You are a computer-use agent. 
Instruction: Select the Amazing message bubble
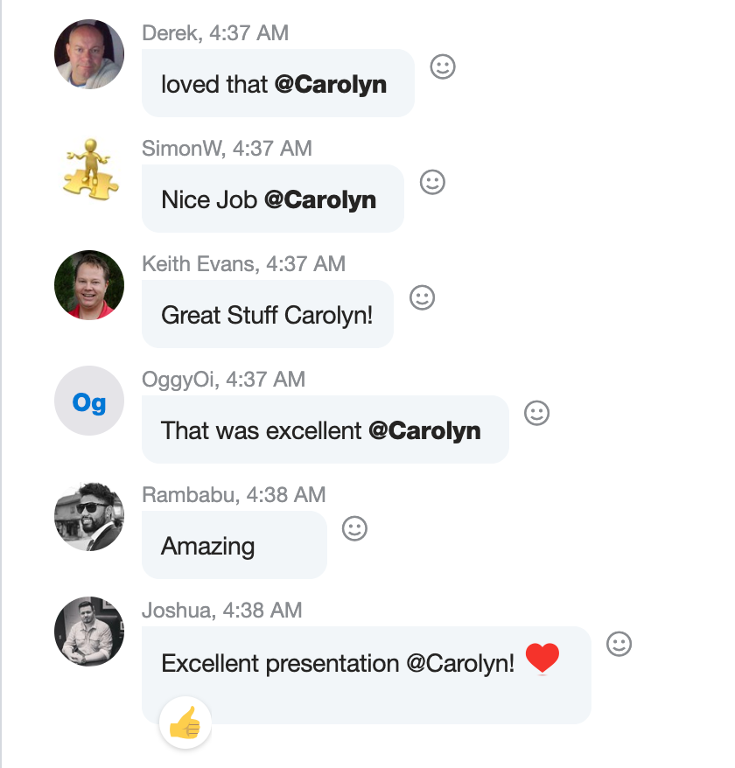point(234,545)
